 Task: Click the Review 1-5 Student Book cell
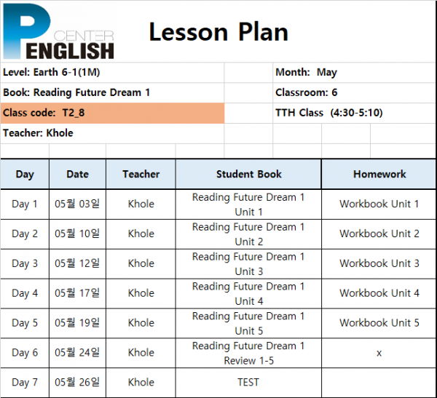248,353
